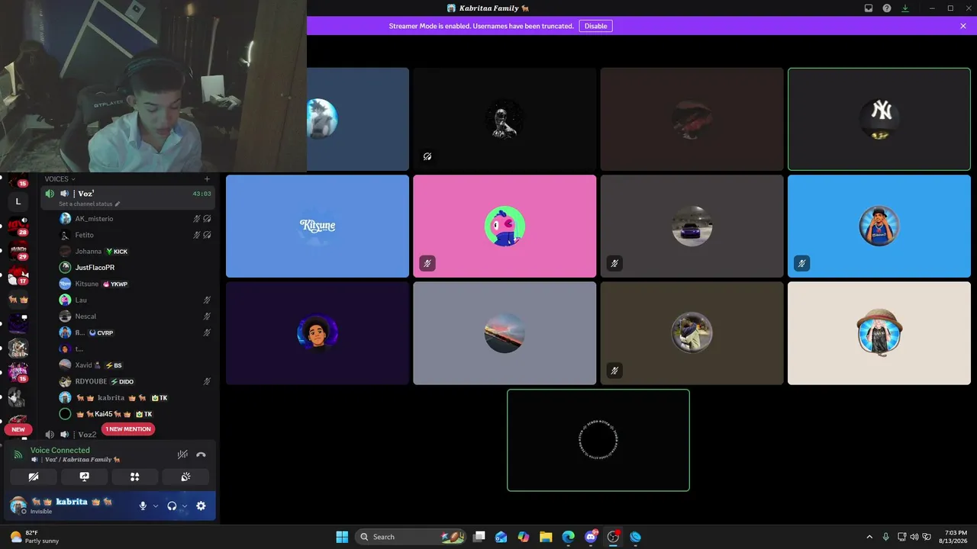Open the soundboard button
977x549 pixels.
coord(185,477)
